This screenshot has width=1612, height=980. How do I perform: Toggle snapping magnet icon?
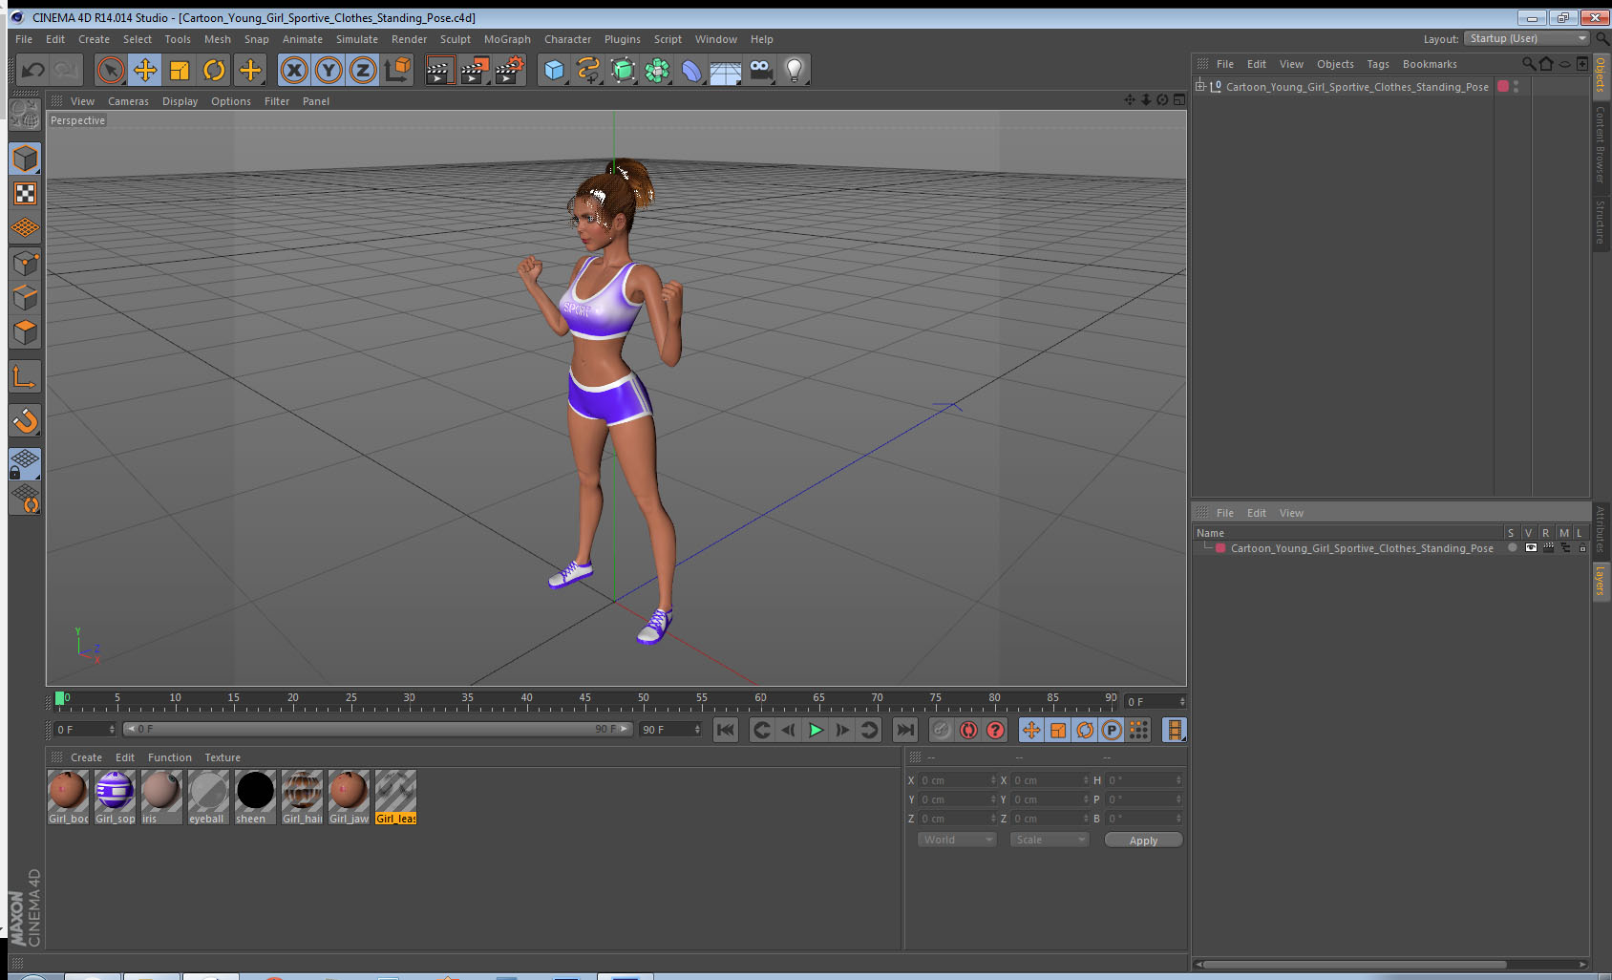25,420
